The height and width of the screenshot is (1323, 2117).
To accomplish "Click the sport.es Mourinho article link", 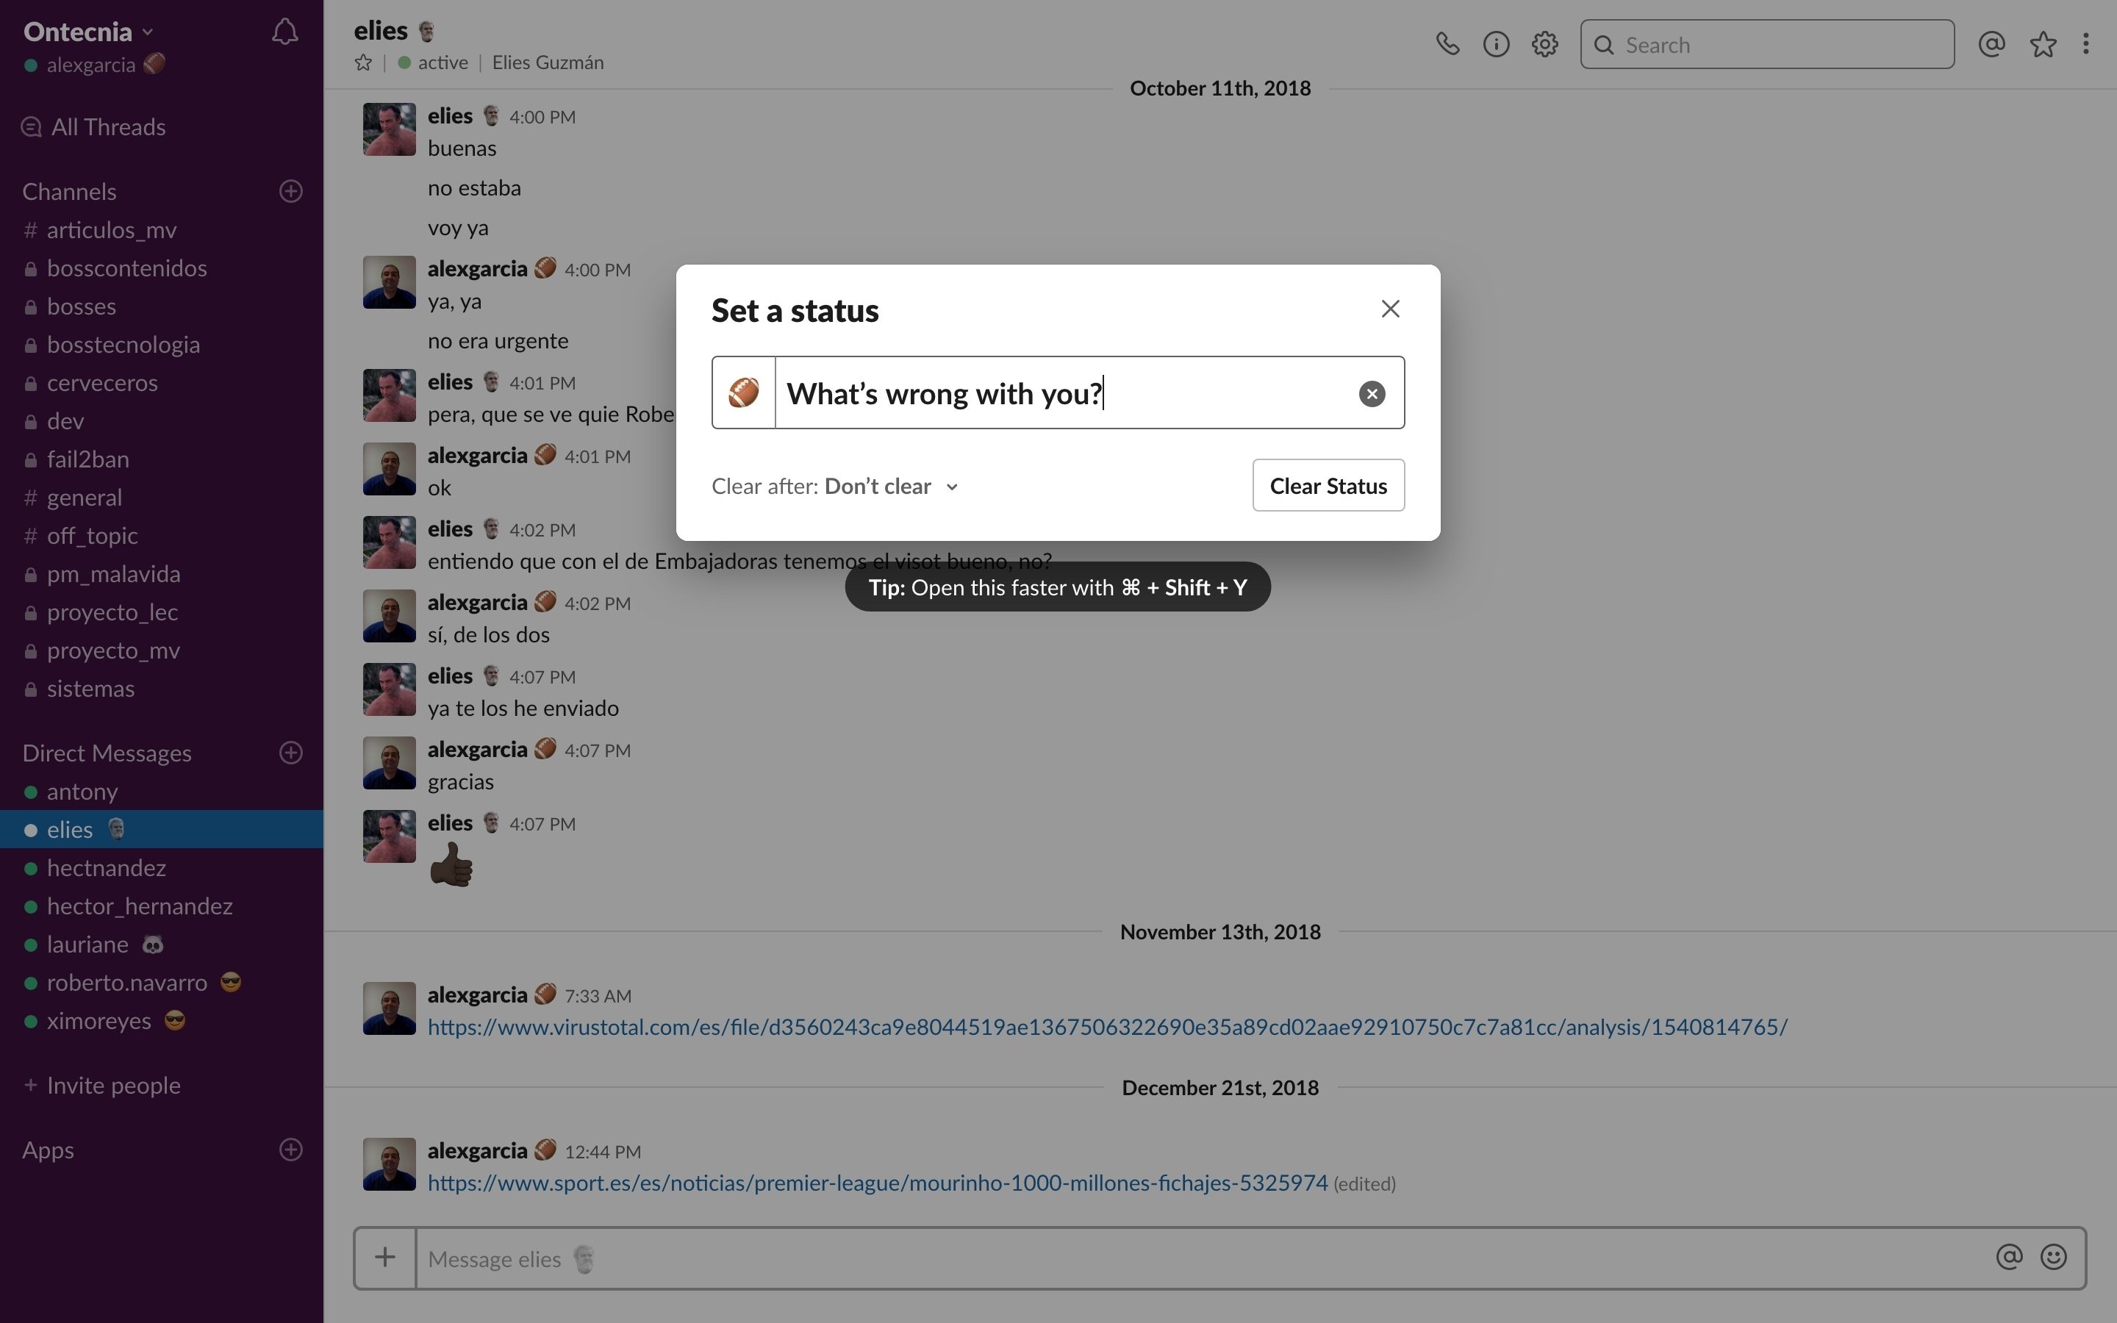I will (878, 1183).
